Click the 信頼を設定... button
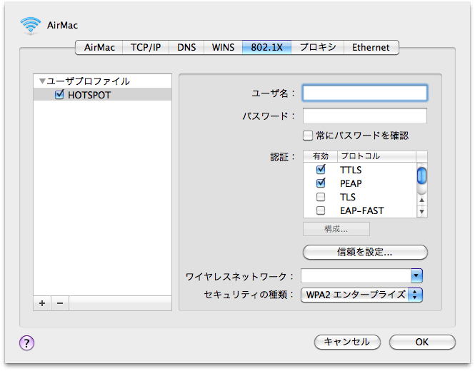Screen dimensions: 475x371 click(x=365, y=252)
